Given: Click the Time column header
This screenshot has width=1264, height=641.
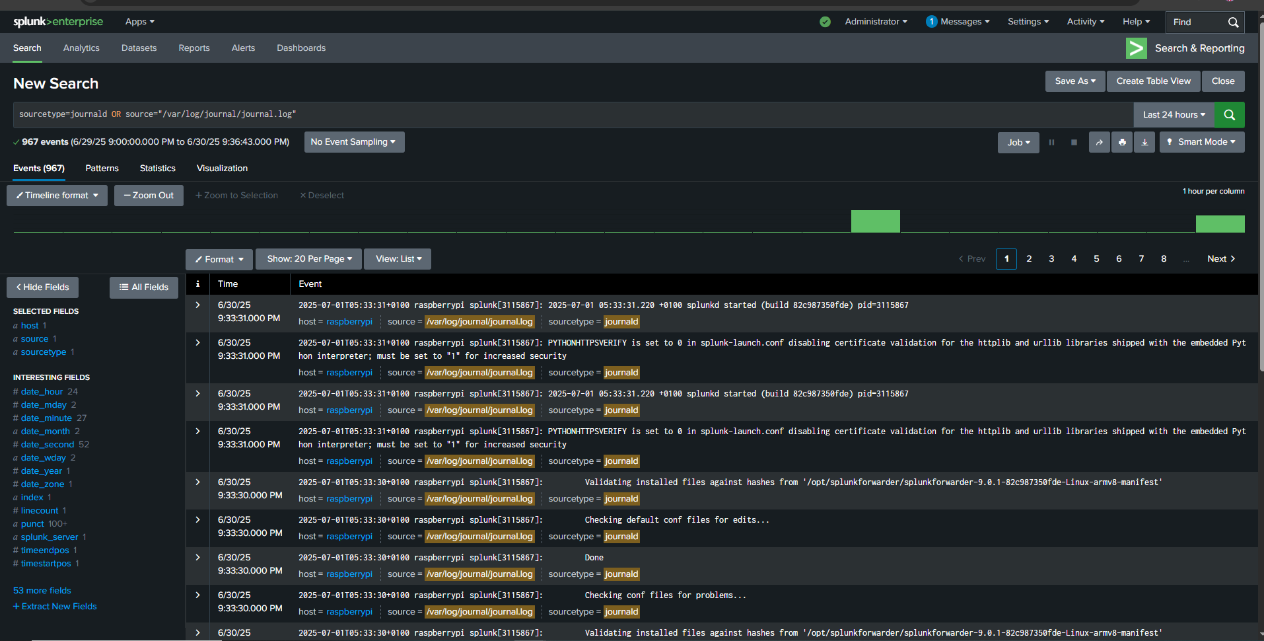Looking at the screenshot, I should click(228, 283).
